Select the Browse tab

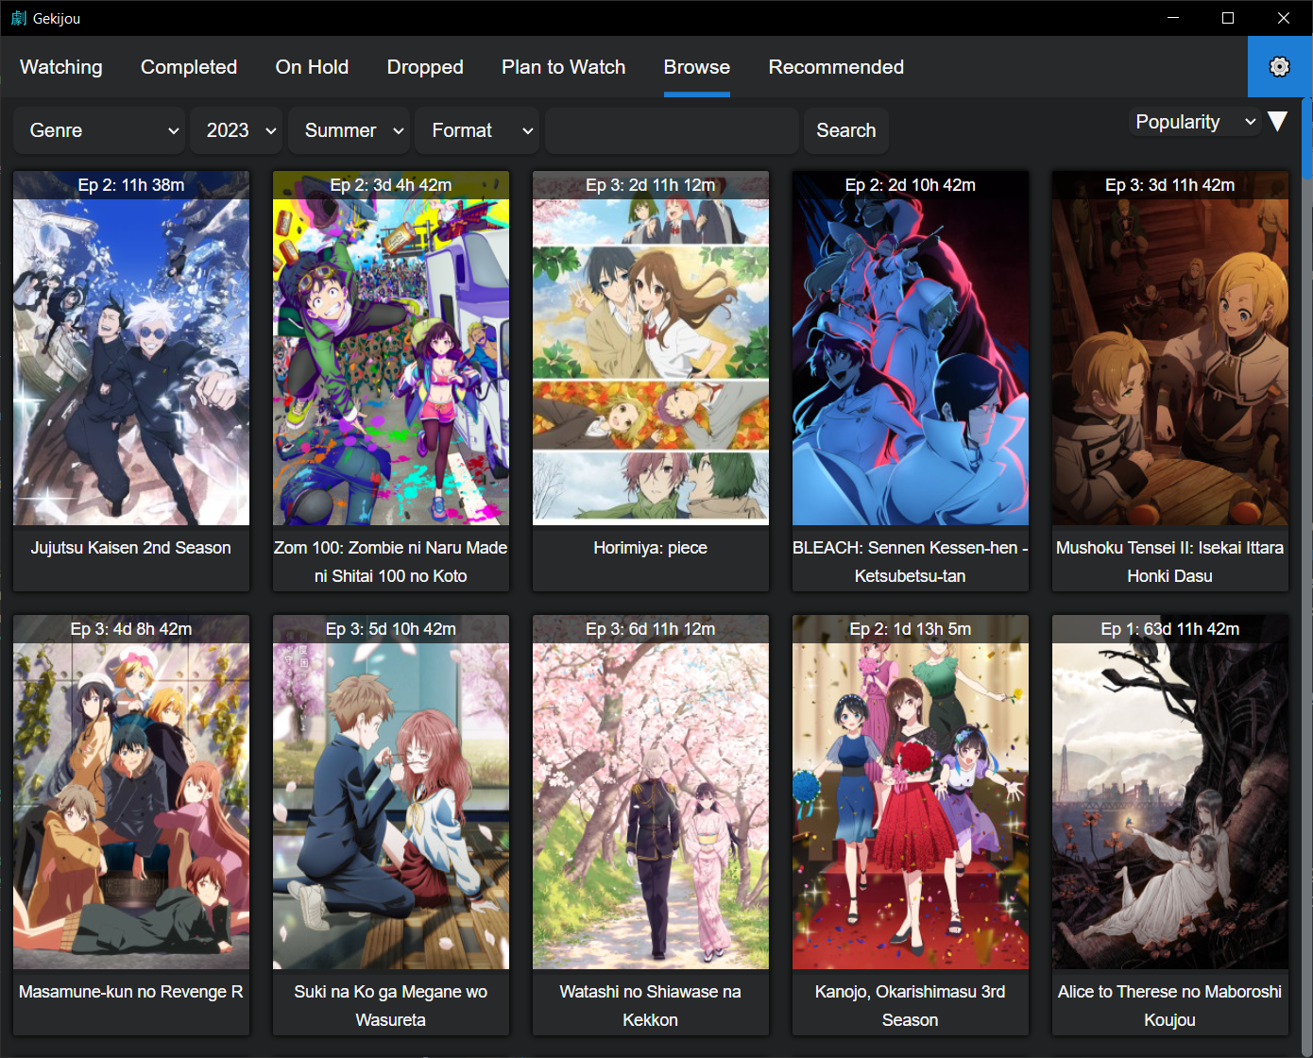[697, 67]
